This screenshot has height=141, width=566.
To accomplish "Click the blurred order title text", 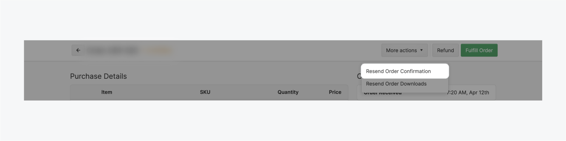I will (113, 50).
